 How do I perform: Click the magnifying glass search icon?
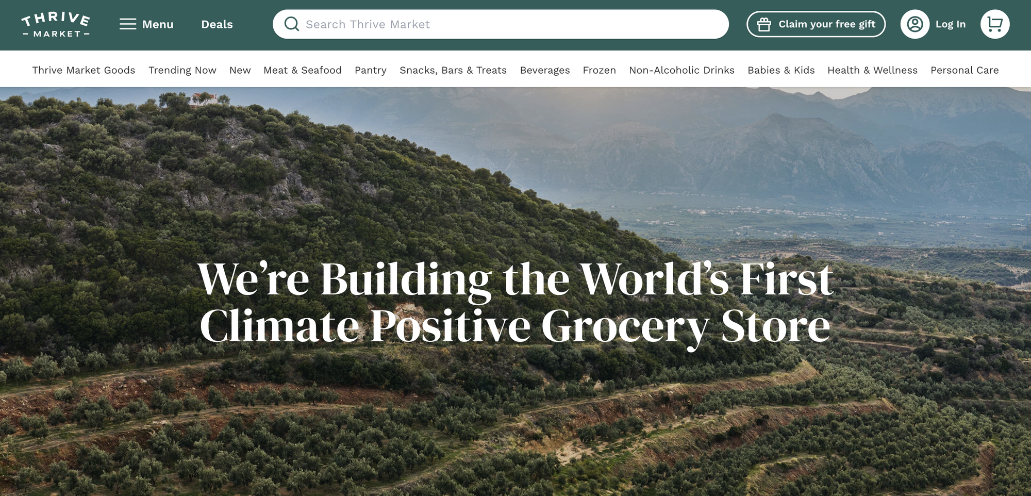(x=292, y=24)
